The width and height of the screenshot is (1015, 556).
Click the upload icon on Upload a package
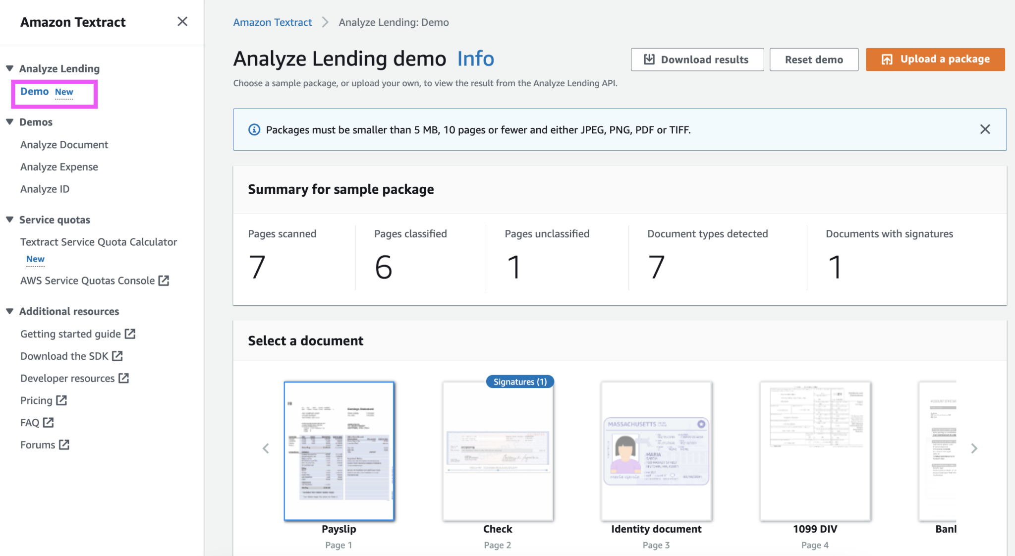pos(887,59)
